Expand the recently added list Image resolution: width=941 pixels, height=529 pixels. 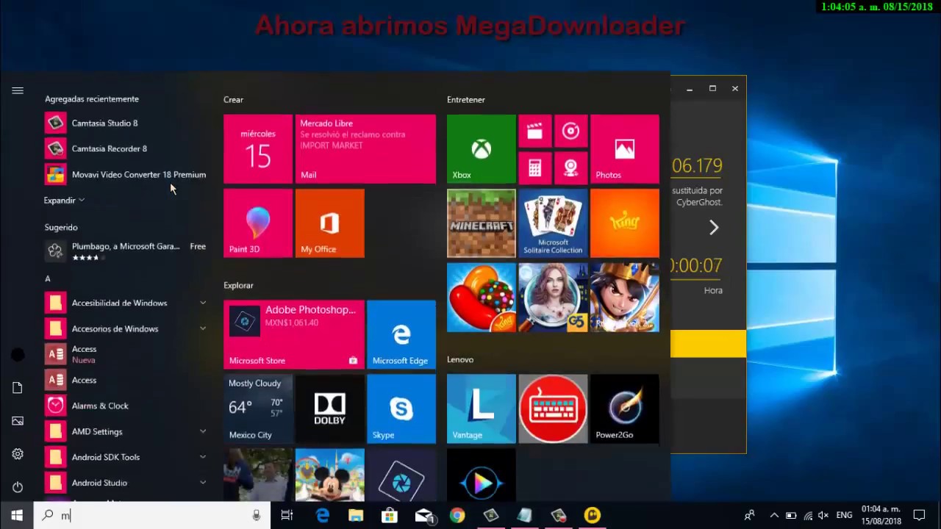pyautogui.click(x=64, y=200)
